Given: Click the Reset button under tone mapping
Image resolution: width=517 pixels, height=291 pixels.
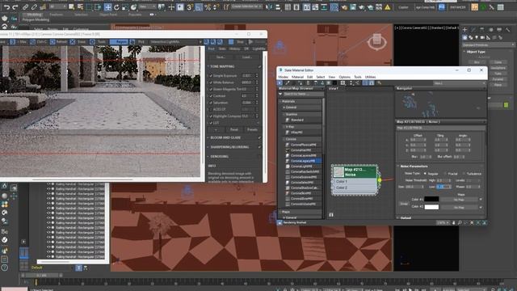Looking at the screenshot, I should tap(234, 129).
